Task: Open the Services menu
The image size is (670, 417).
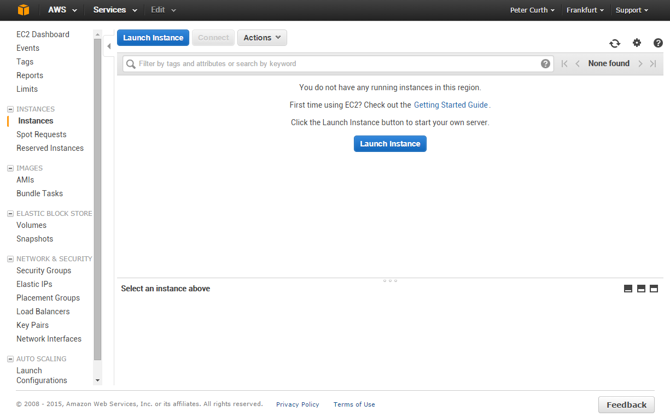Action: click(115, 10)
